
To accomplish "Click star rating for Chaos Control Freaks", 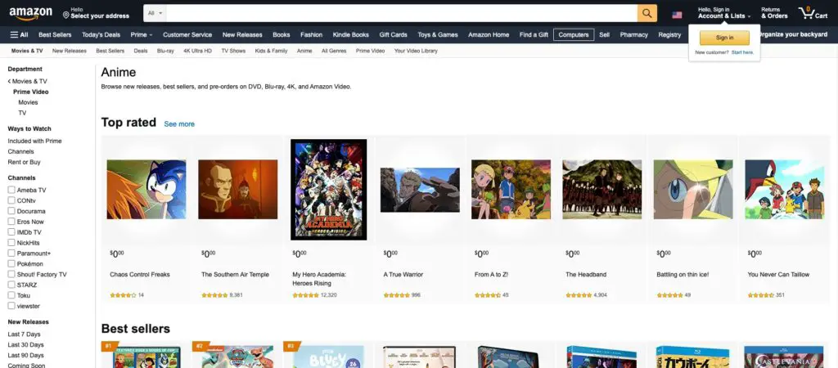I will 123,295.
